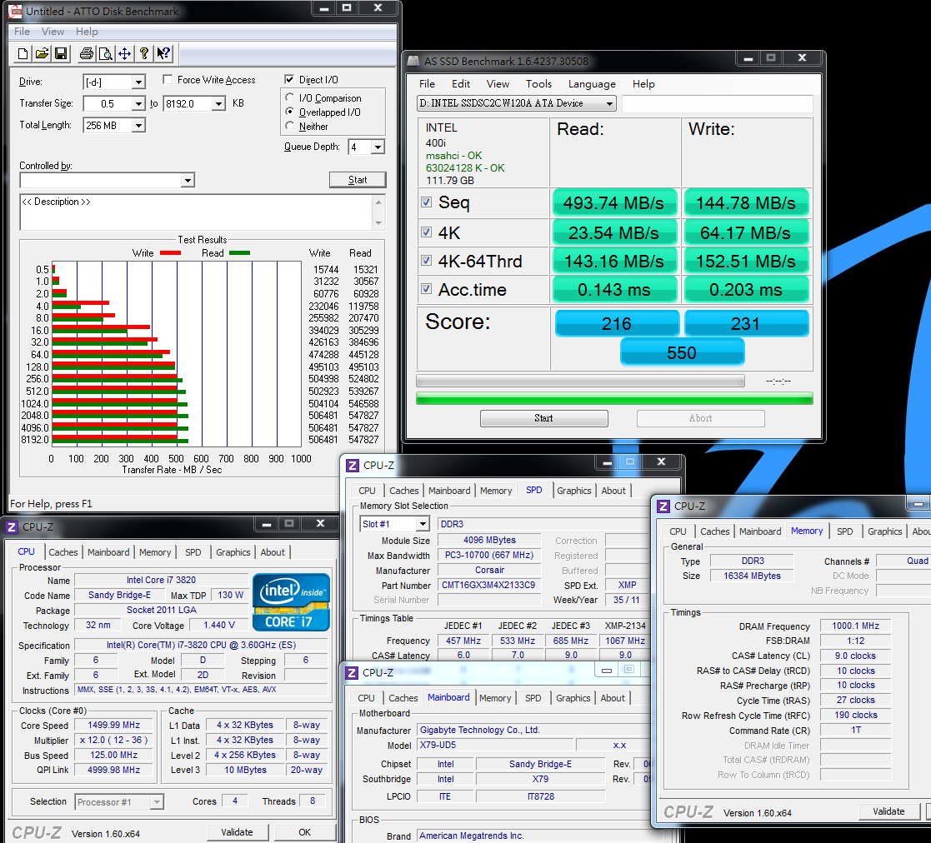Click the four-arrow move icon in ATTO toolbar
This screenshot has height=843, width=931.
[124, 54]
